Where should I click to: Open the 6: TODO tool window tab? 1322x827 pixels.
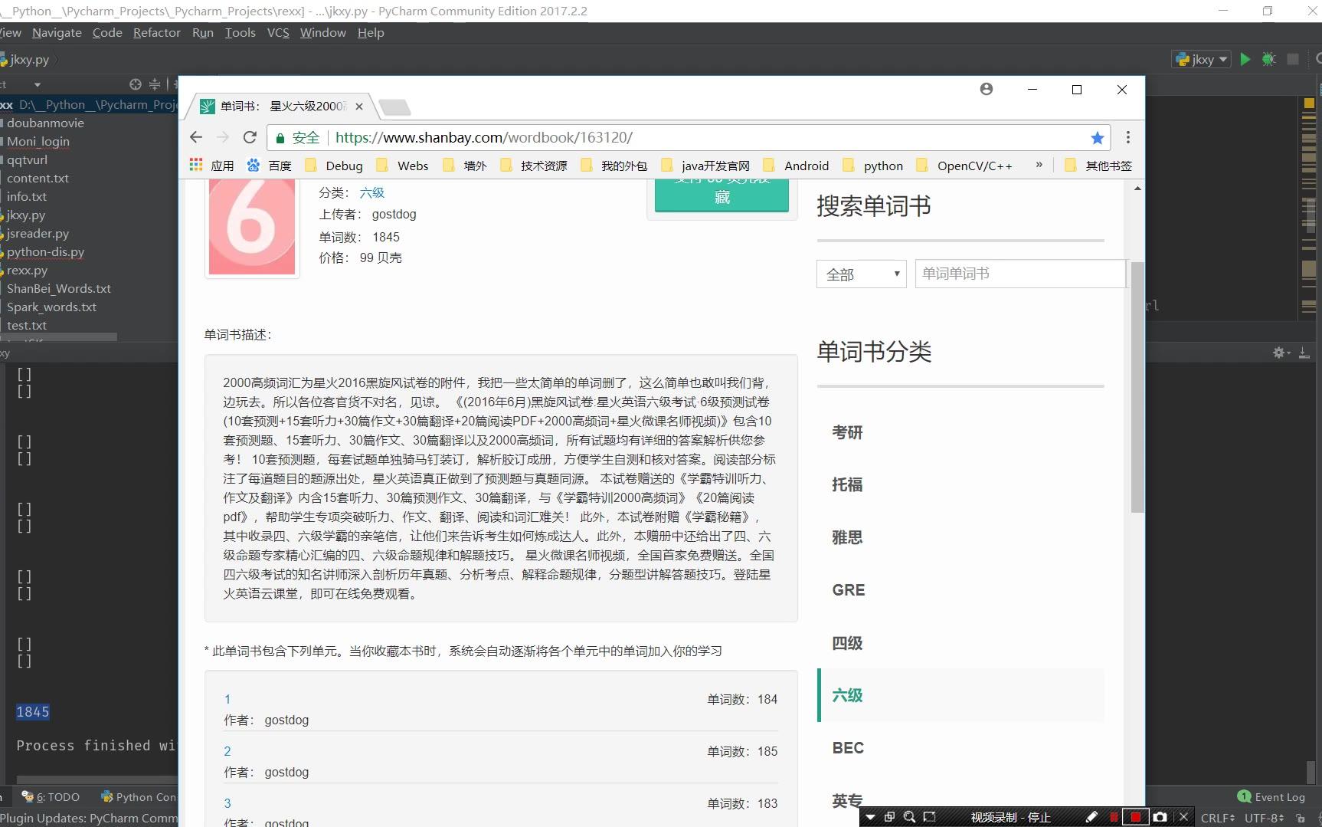(x=51, y=797)
